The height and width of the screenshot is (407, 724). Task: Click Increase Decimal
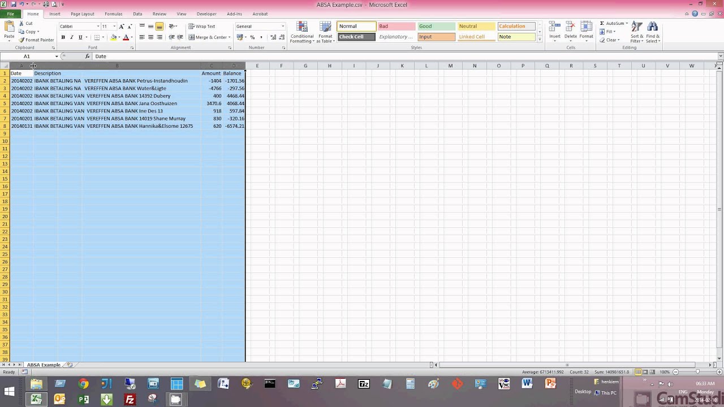[x=274, y=37]
